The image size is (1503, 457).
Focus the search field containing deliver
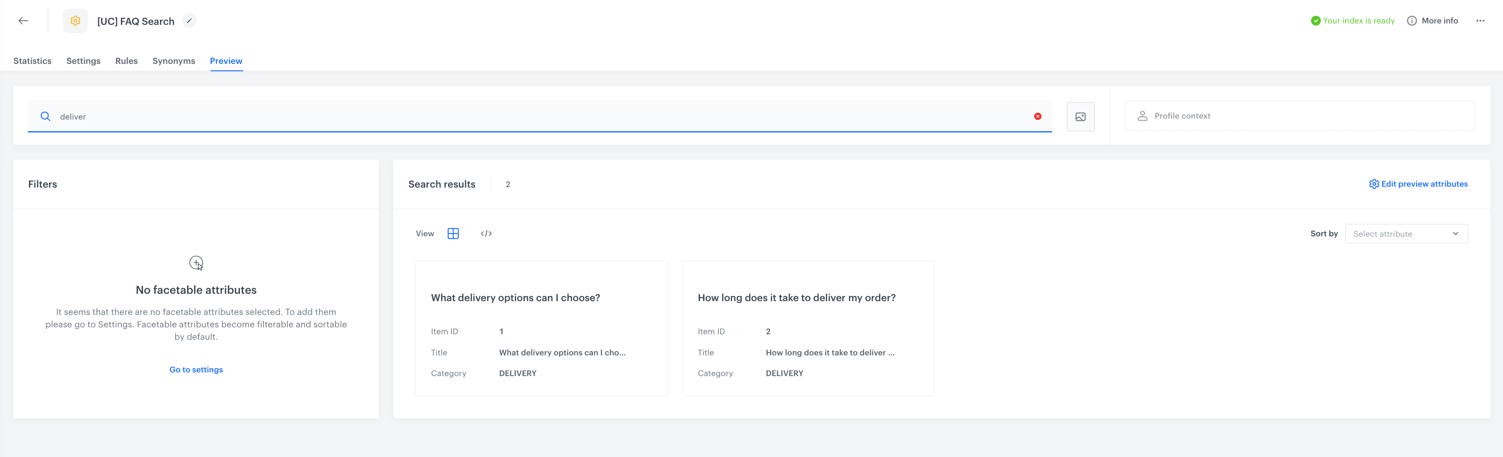coord(525,117)
